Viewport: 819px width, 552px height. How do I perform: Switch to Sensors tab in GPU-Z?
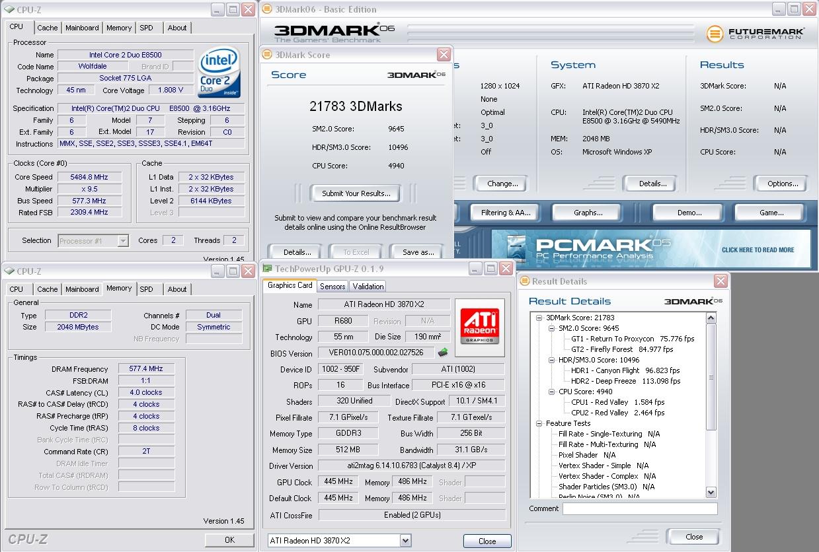click(x=332, y=286)
